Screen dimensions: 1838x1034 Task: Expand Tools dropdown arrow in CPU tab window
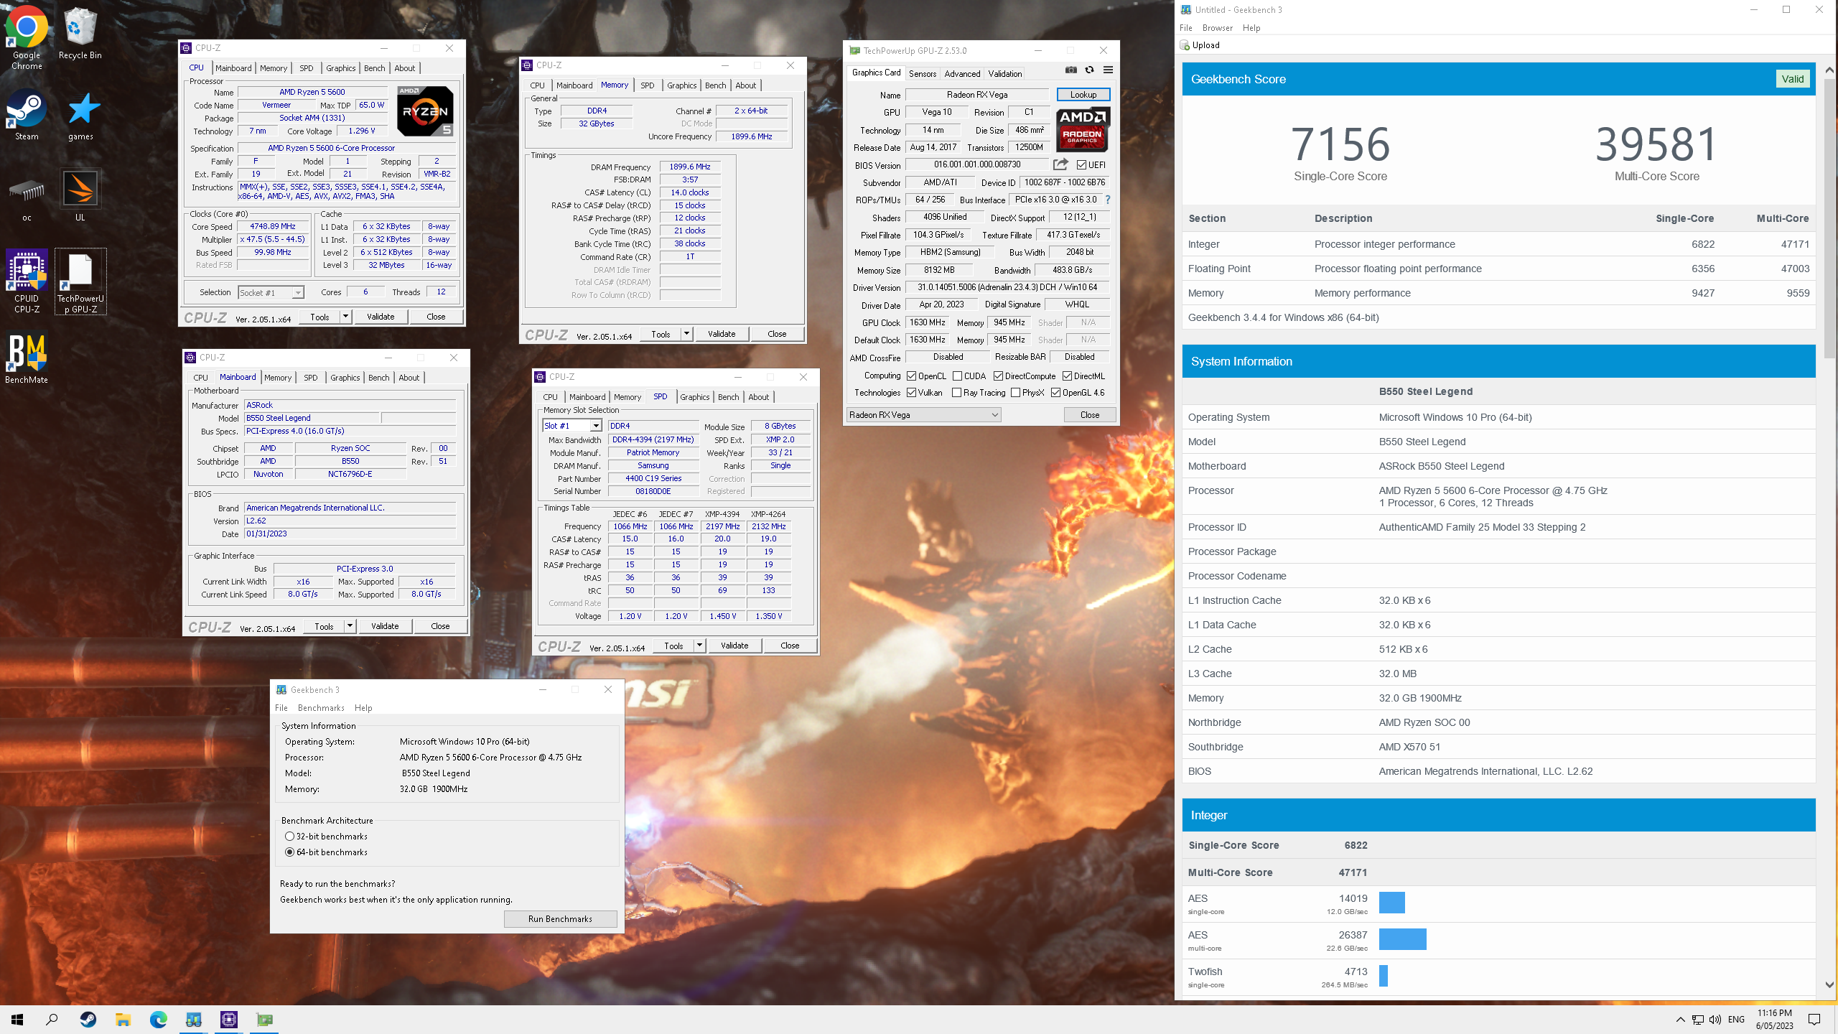pos(345,317)
